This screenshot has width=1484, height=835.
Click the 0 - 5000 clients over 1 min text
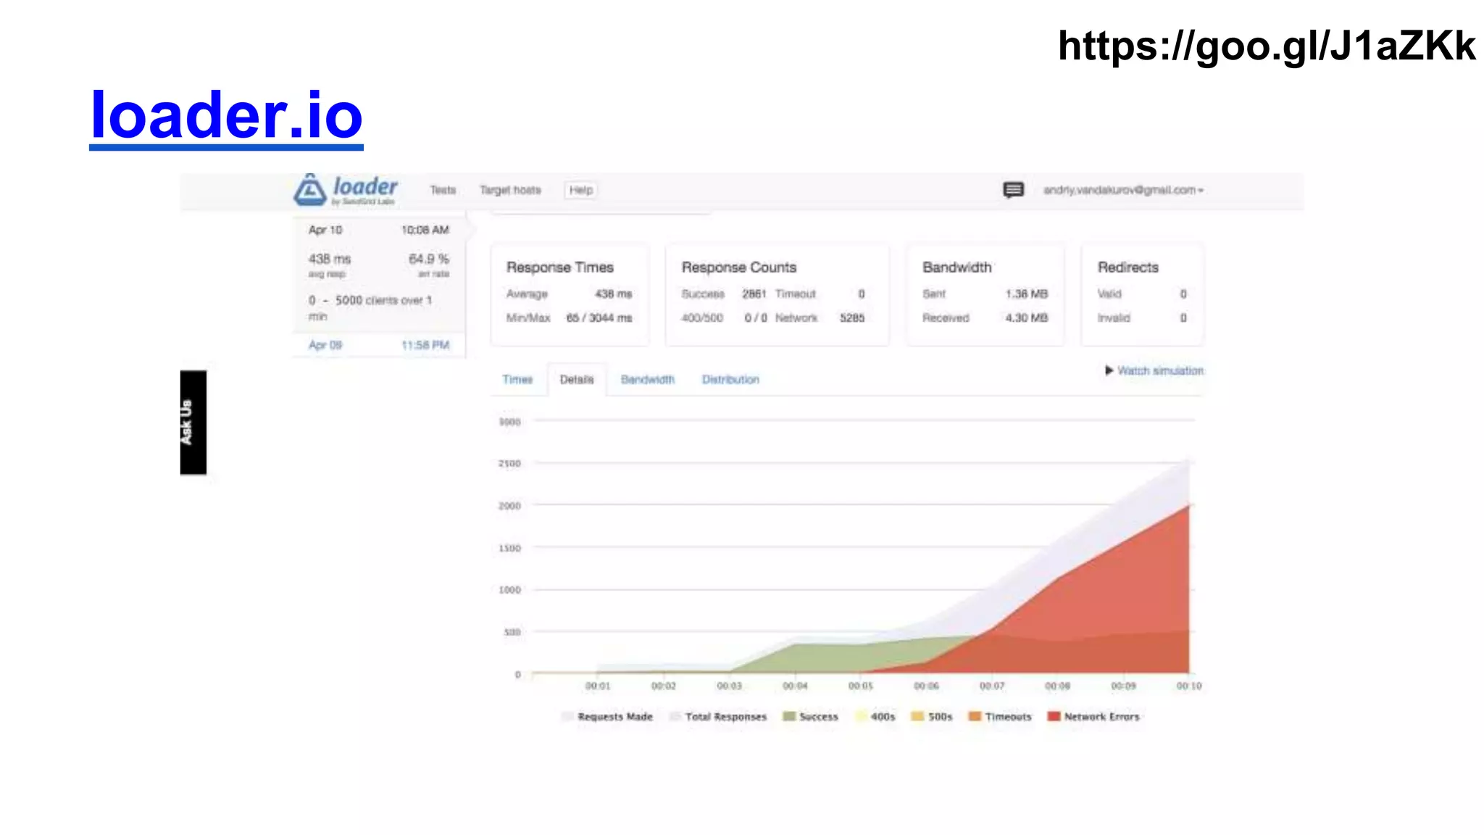370,308
